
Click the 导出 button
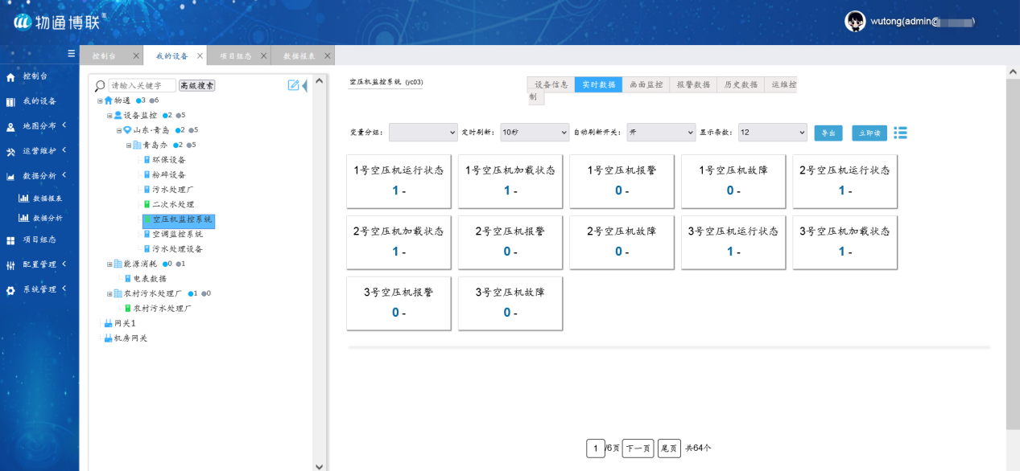pyautogui.click(x=828, y=133)
